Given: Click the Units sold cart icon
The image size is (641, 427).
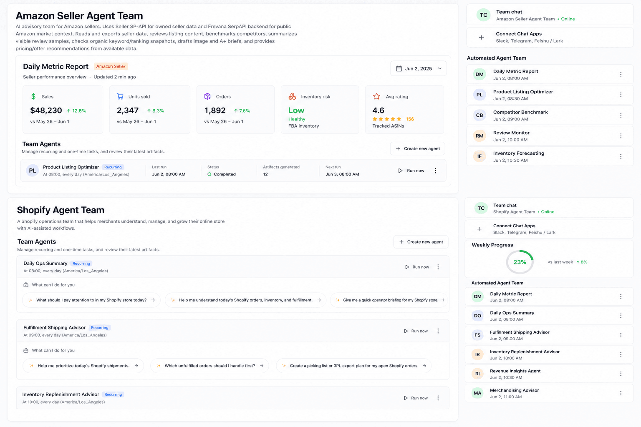Looking at the screenshot, I should [120, 96].
